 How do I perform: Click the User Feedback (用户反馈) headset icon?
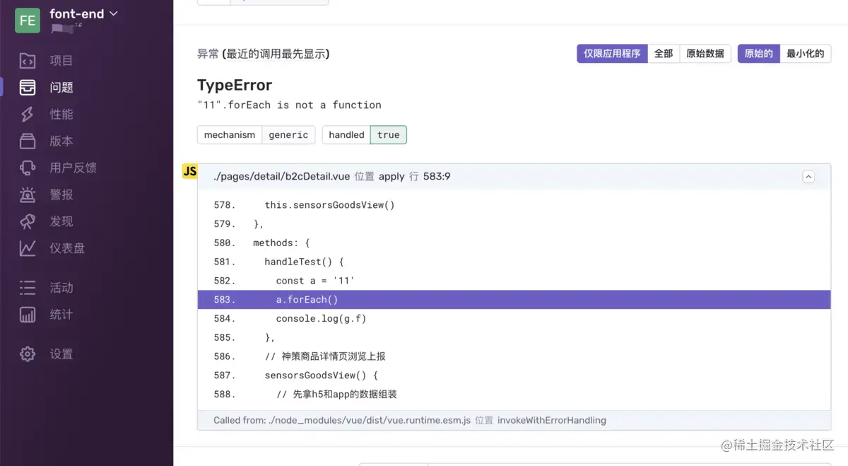tap(28, 168)
